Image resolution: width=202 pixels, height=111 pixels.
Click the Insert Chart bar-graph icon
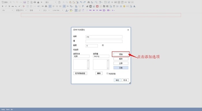pyautogui.click(x=87, y=6)
